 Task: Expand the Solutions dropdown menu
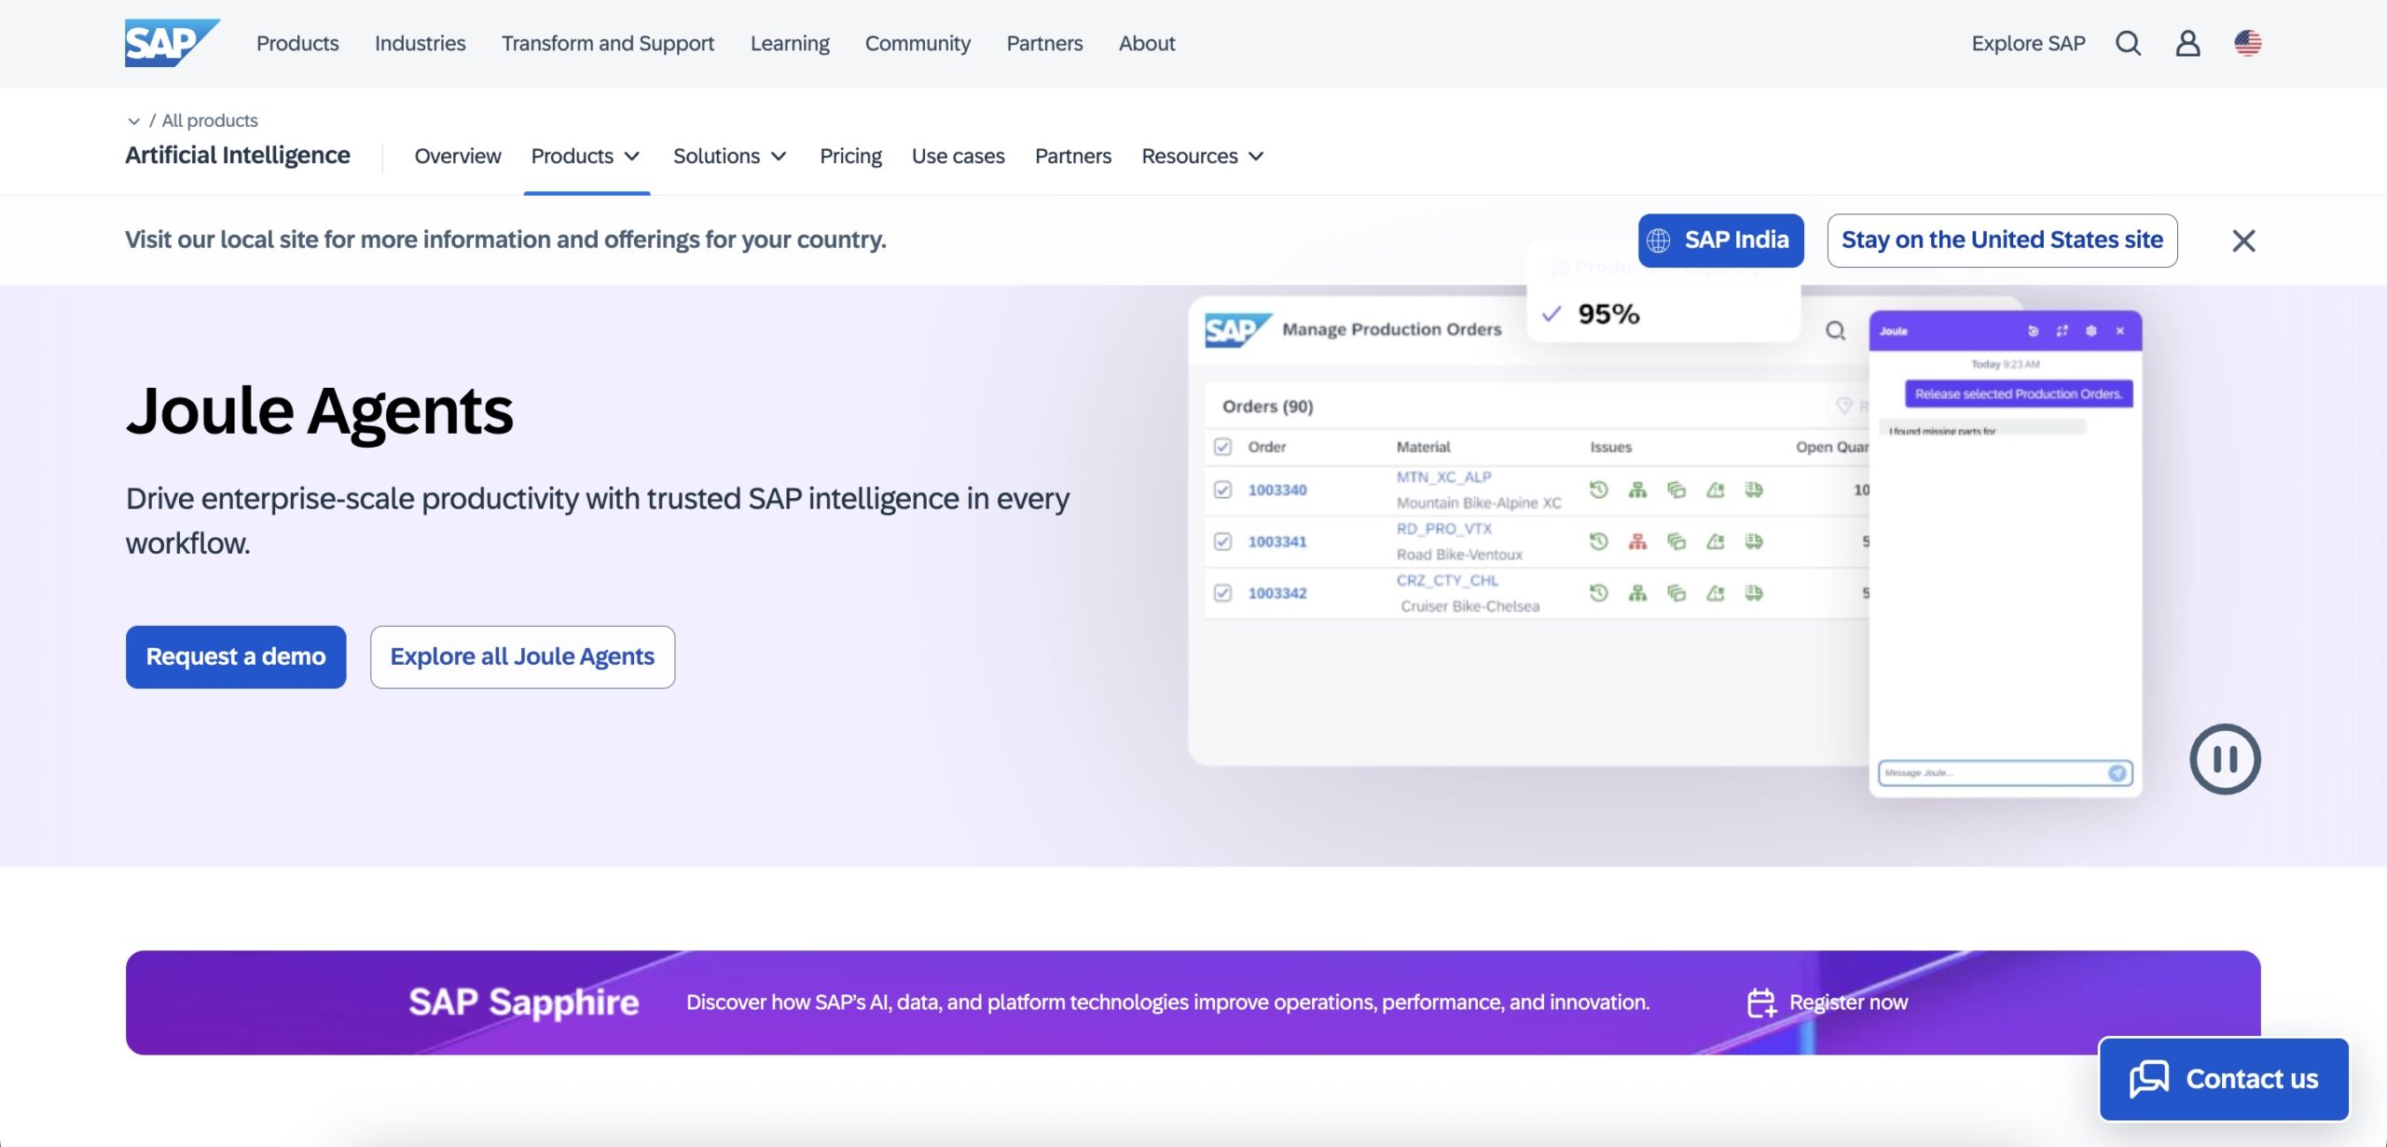point(729,156)
